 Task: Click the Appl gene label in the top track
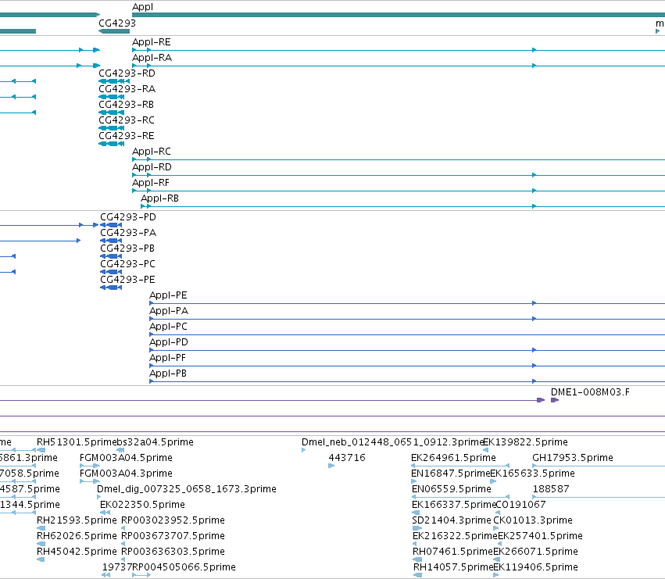(x=142, y=7)
